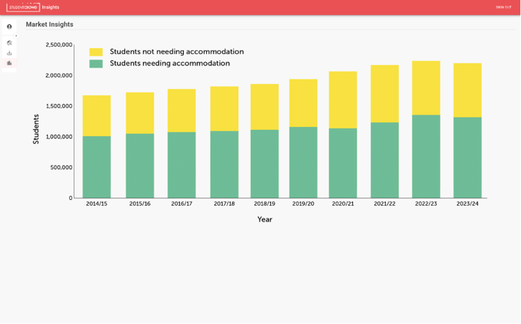
Task: Toggle the yellow legend swatch for not needing accommodation
Action: click(96, 52)
